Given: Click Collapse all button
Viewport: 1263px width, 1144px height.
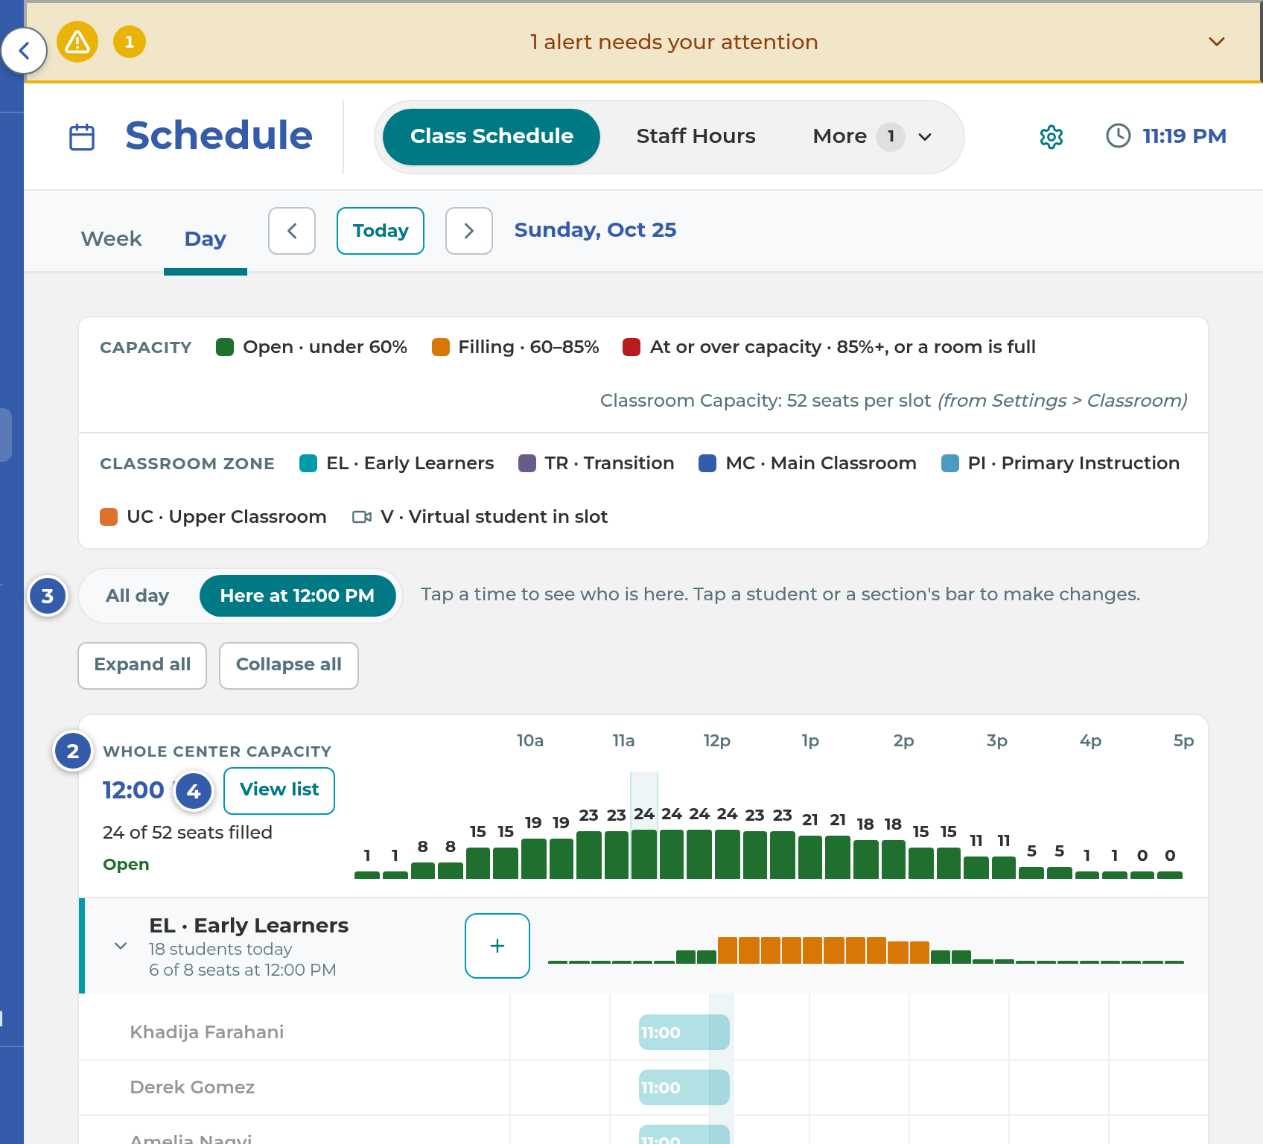Looking at the screenshot, I should pos(289,665).
